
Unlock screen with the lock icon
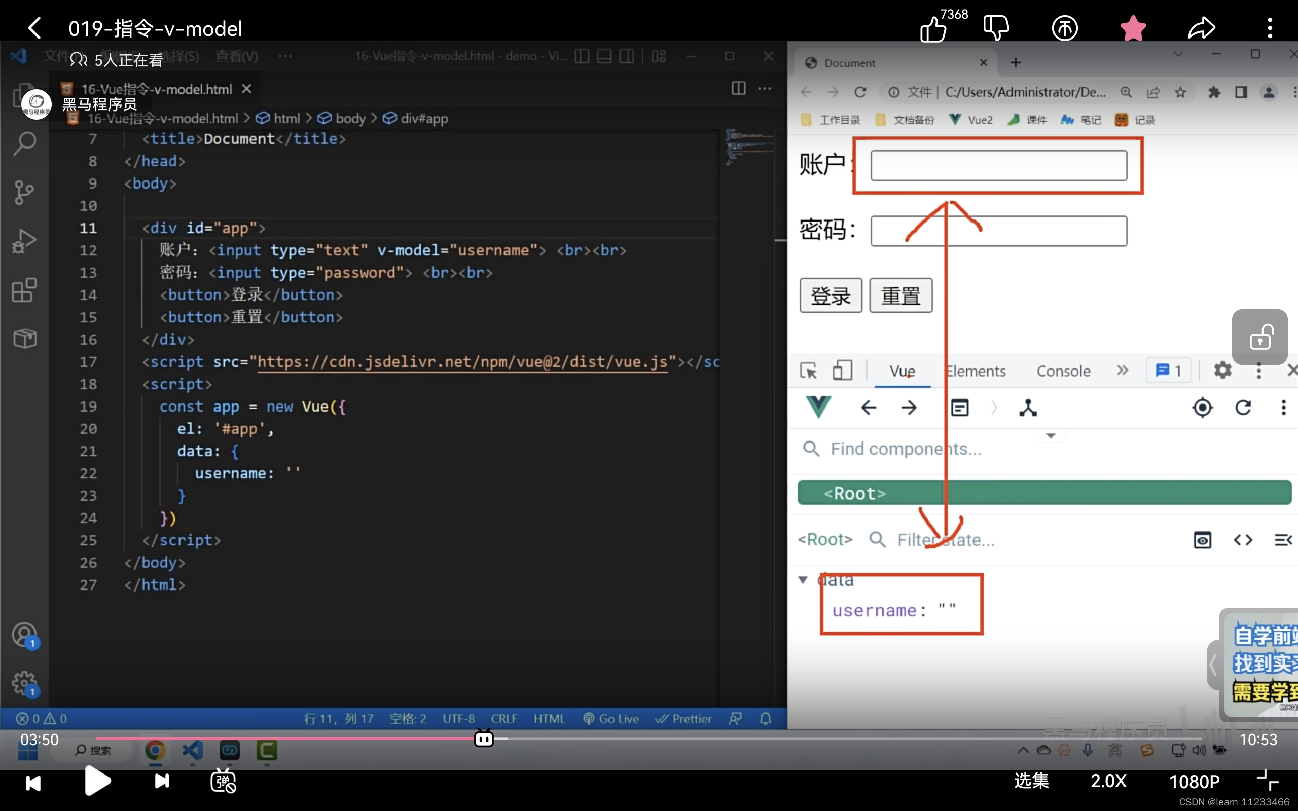point(1259,337)
